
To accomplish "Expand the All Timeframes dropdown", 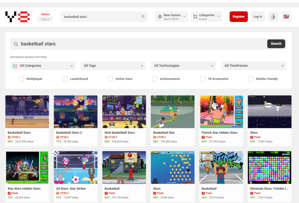I will point(254,66).
